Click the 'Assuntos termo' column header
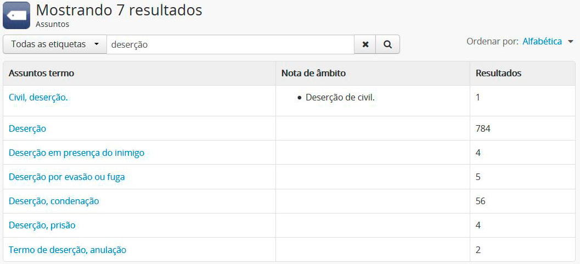The image size is (580, 264). [42, 73]
